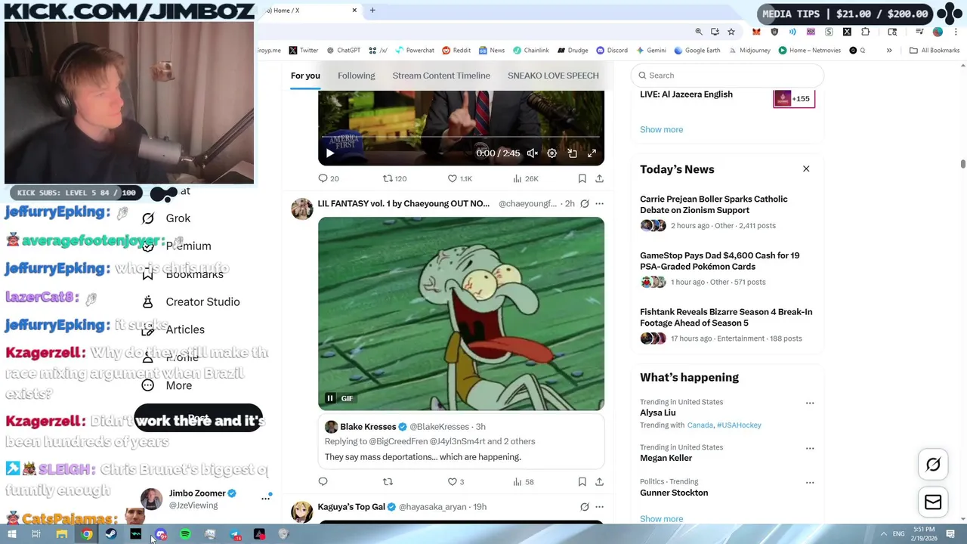Play the video in the top post

point(330,153)
